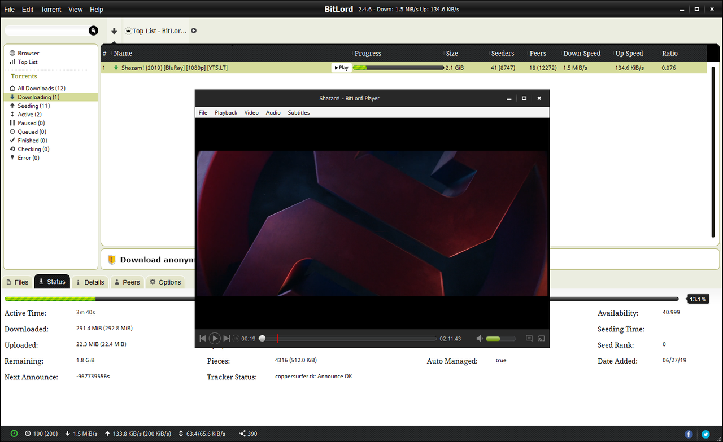This screenshot has width=723, height=442.
Task: Click the torrent status progress bar
Action: [341, 299]
